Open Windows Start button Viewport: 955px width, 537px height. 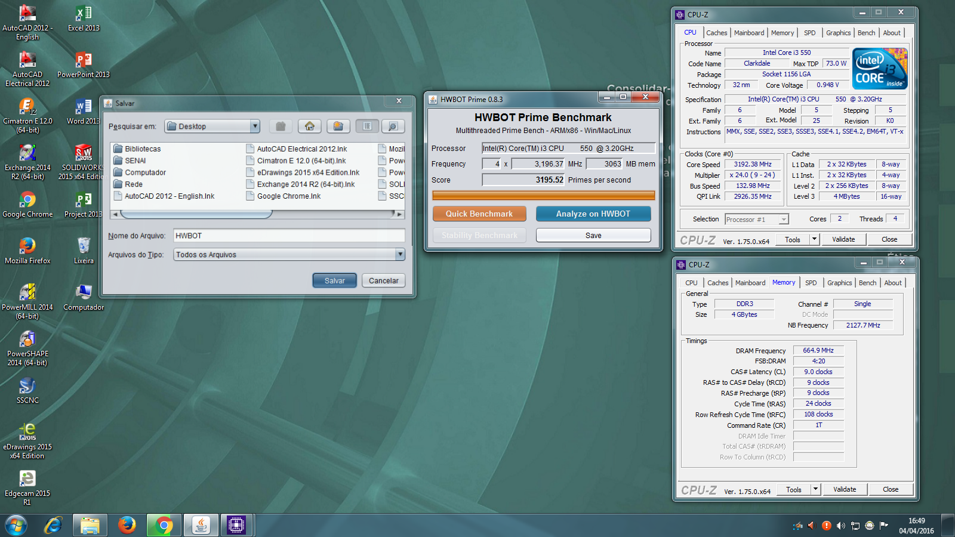[16, 525]
